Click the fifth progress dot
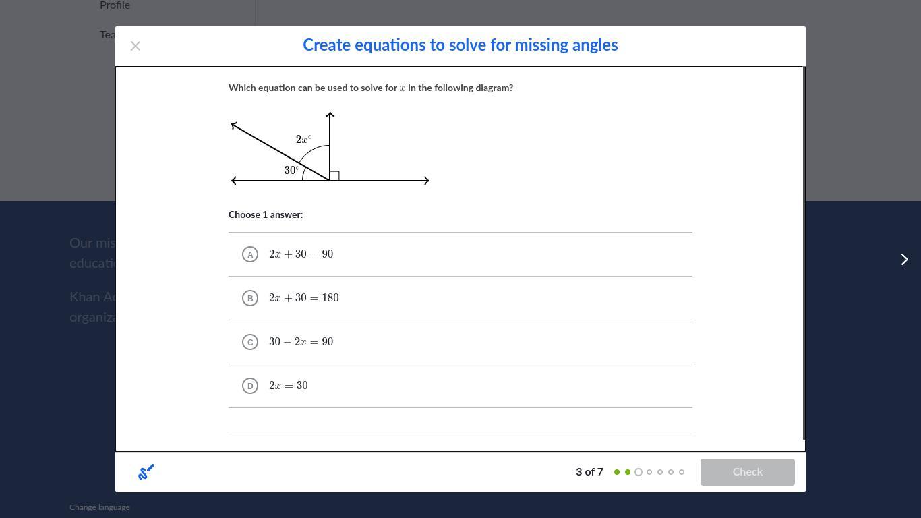Viewport: 921px width, 518px height. 660,472
